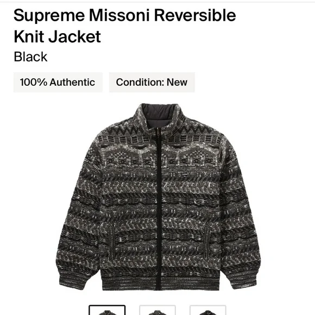The width and height of the screenshot is (315, 315).
Task: Click the Knit Jacket title line
Action: pos(57,37)
